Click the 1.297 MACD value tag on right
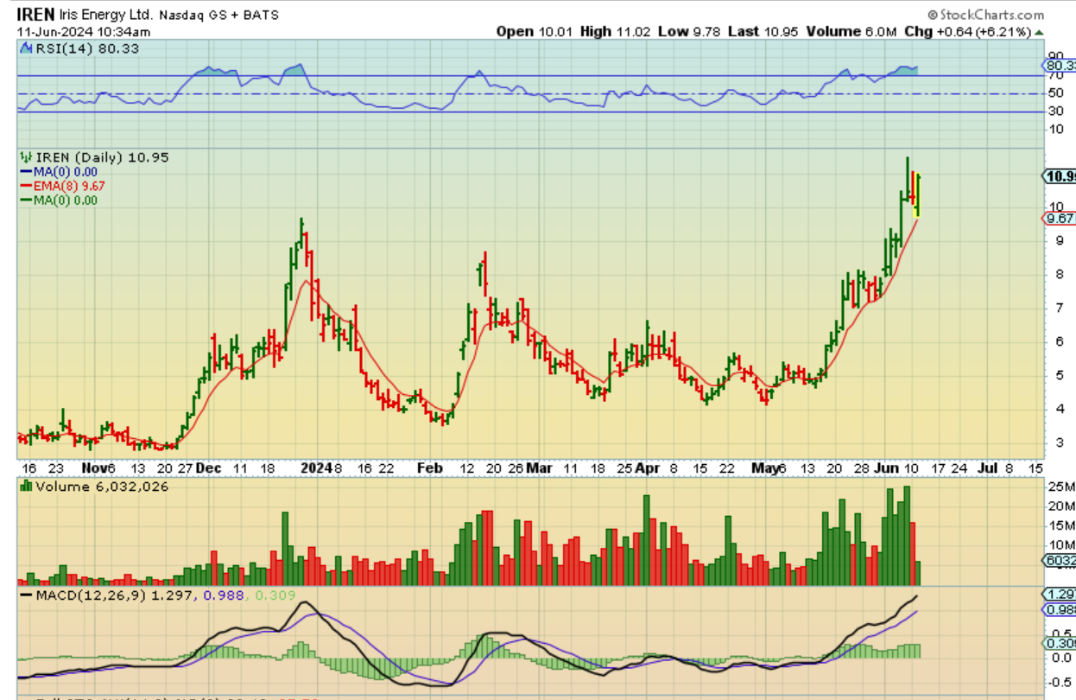Image resolution: width=1076 pixels, height=700 pixels. [x=1060, y=595]
